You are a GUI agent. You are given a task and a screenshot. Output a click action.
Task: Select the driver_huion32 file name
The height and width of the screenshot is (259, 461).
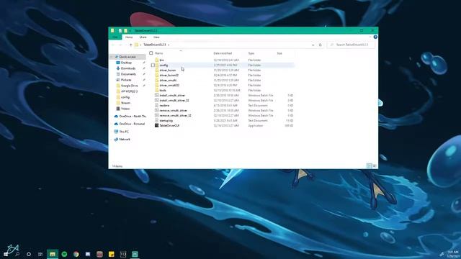point(169,75)
